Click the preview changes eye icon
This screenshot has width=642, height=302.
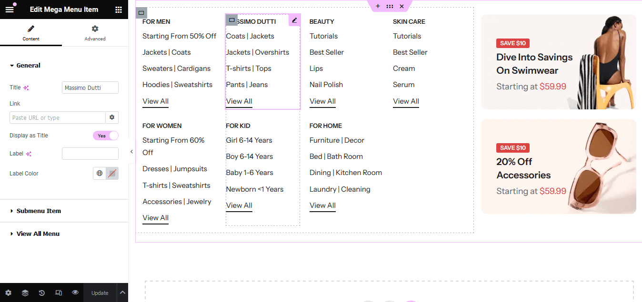75,292
